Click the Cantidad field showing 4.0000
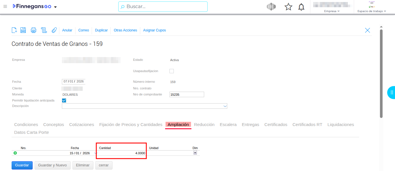This screenshot has width=395, height=171. pyautogui.click(x=121, y=153)
